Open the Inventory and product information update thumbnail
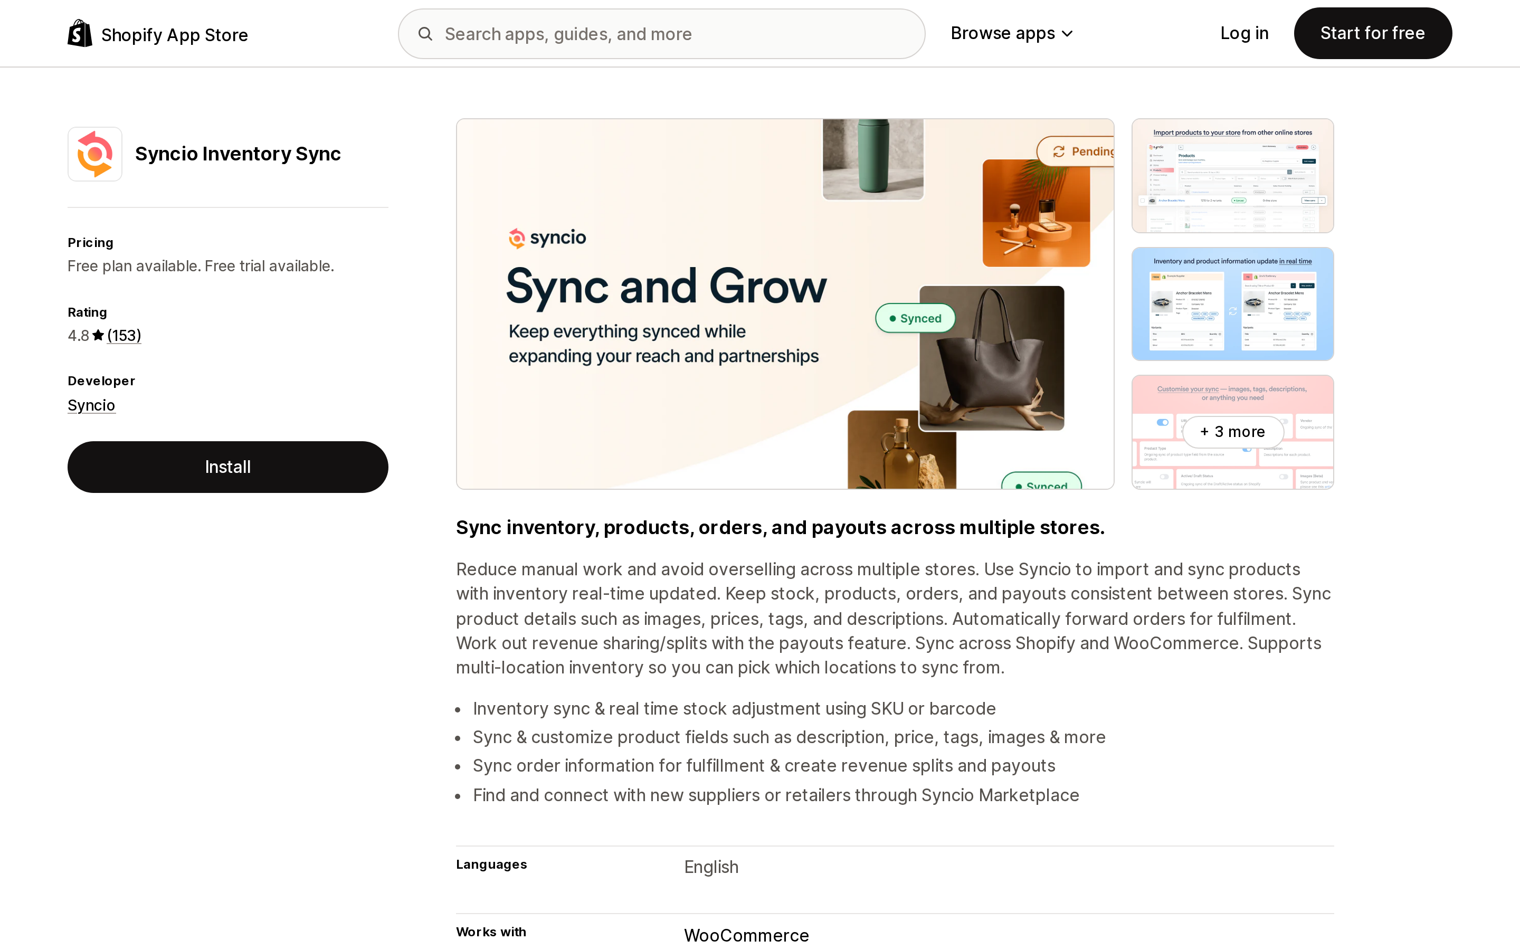 (1232, 304)
